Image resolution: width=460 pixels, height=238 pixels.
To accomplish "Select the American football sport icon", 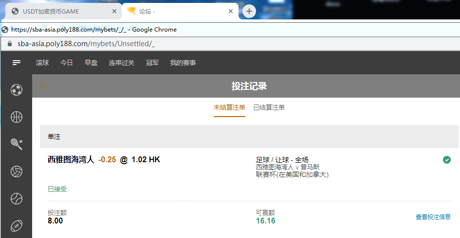I will (17, 225).
